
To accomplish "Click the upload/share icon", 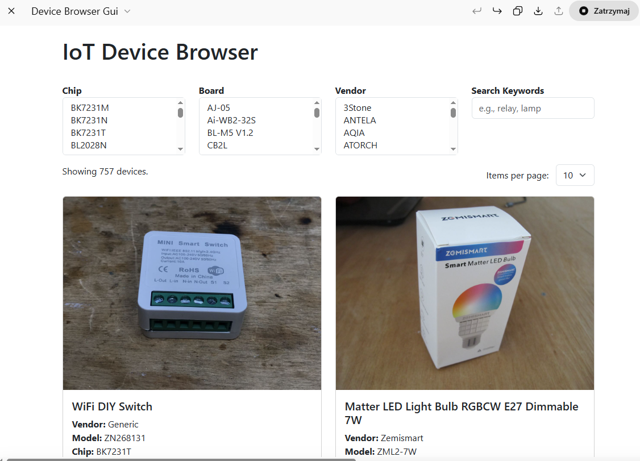I will coord(559,11).
